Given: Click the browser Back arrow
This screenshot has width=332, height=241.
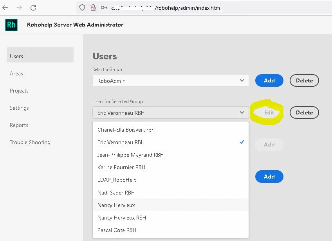Looking at the screenshot, I should pos(5,8).
